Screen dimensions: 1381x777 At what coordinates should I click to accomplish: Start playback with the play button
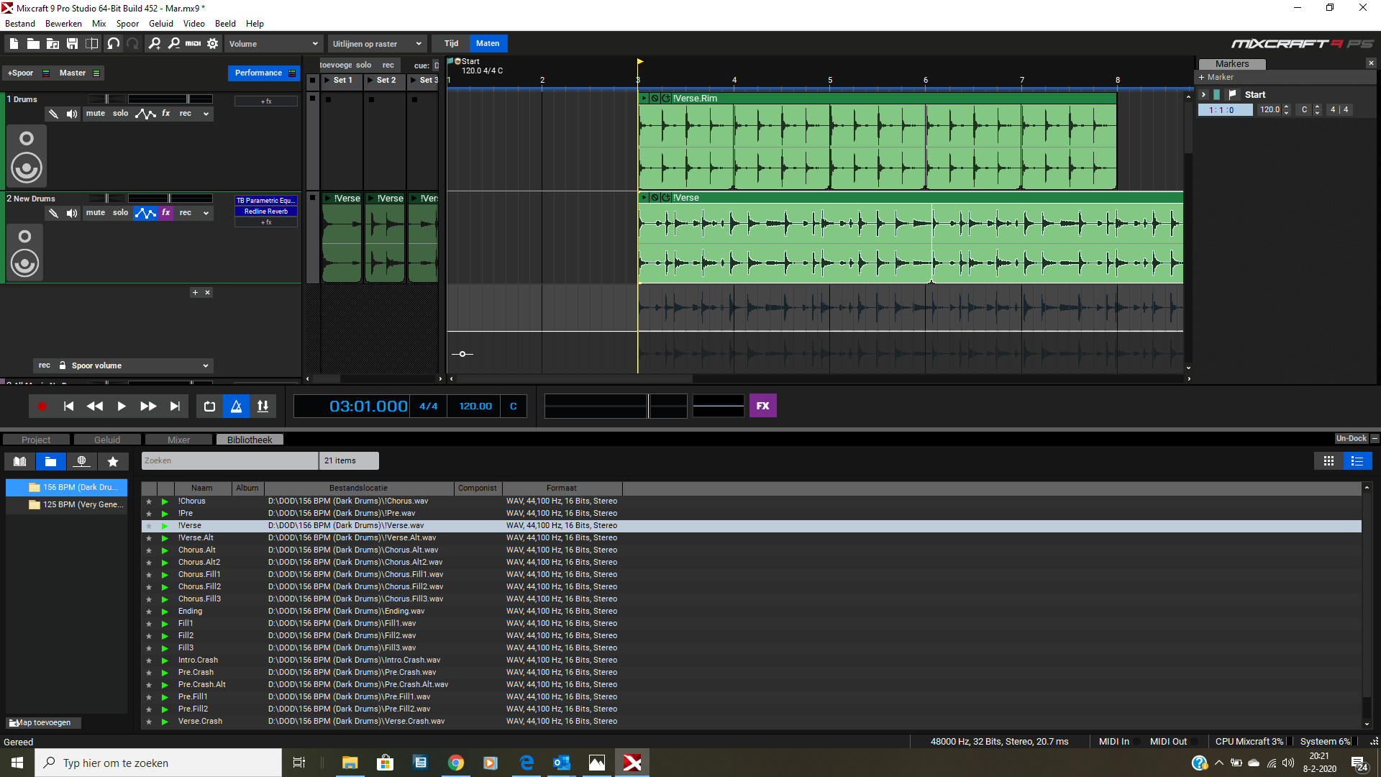(x=122, y=406)
